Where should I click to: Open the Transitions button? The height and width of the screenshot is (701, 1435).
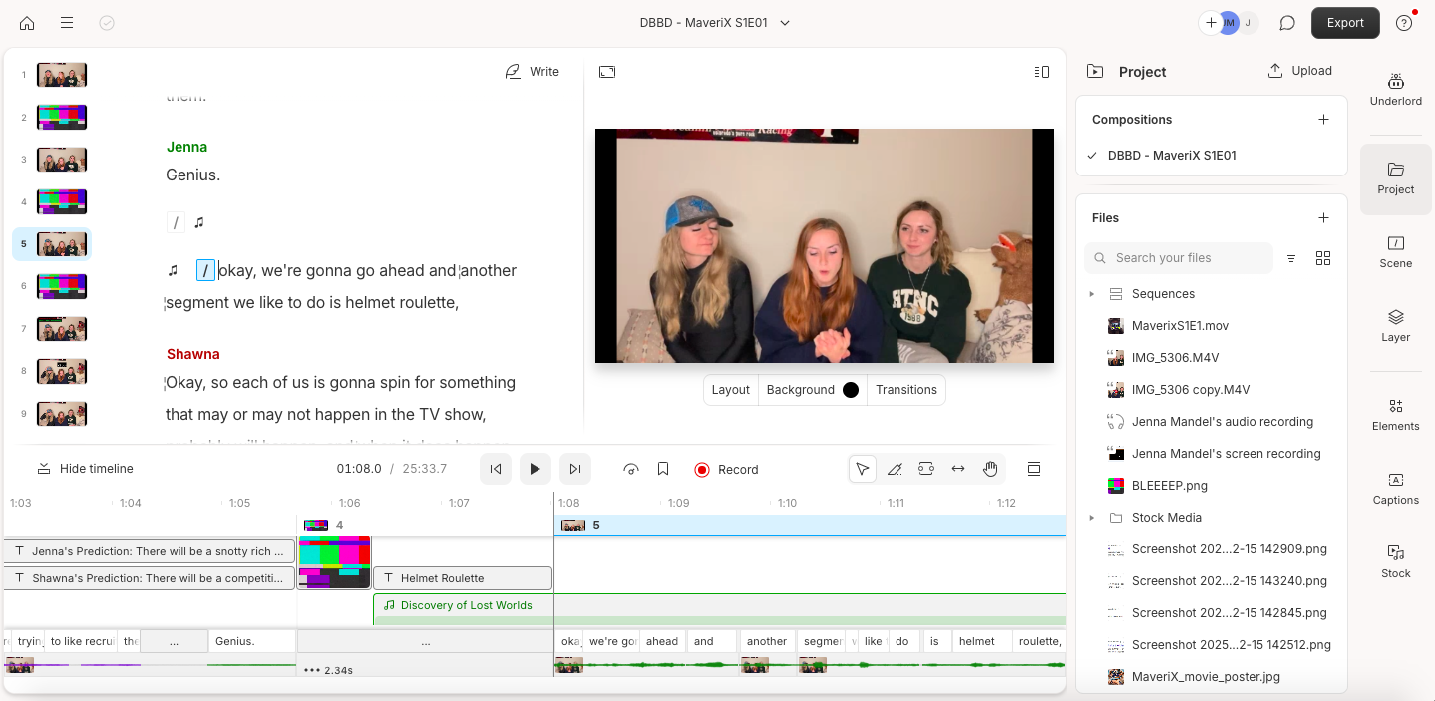coord(906,390)
